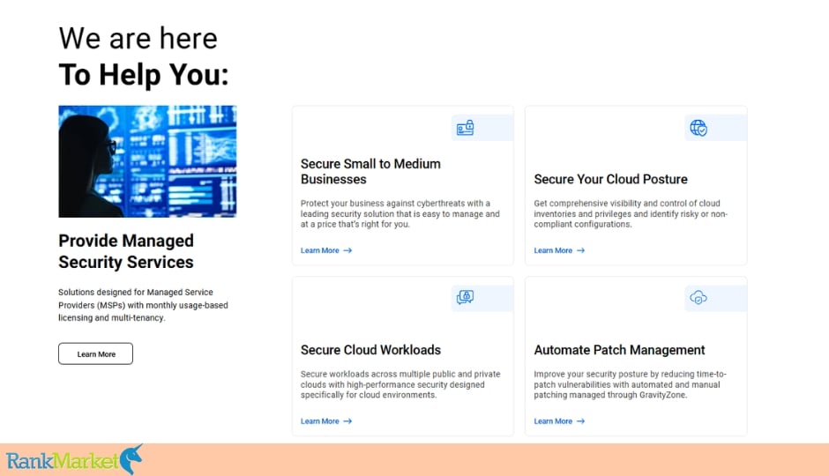The image size is (829, 476).
Task: Click the cloud check Patch Management icon
Action: point(698,298)
